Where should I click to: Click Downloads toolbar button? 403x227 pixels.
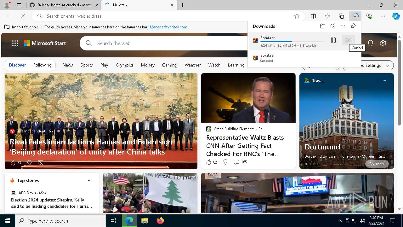coord(355,16)
